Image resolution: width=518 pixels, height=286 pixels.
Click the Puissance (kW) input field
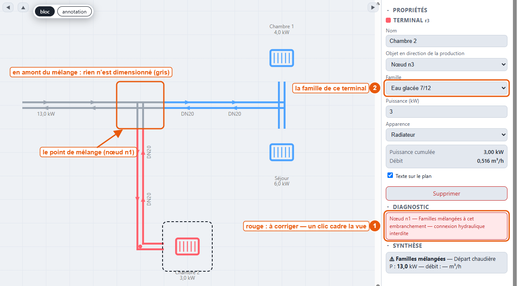[x=446, y=111]
